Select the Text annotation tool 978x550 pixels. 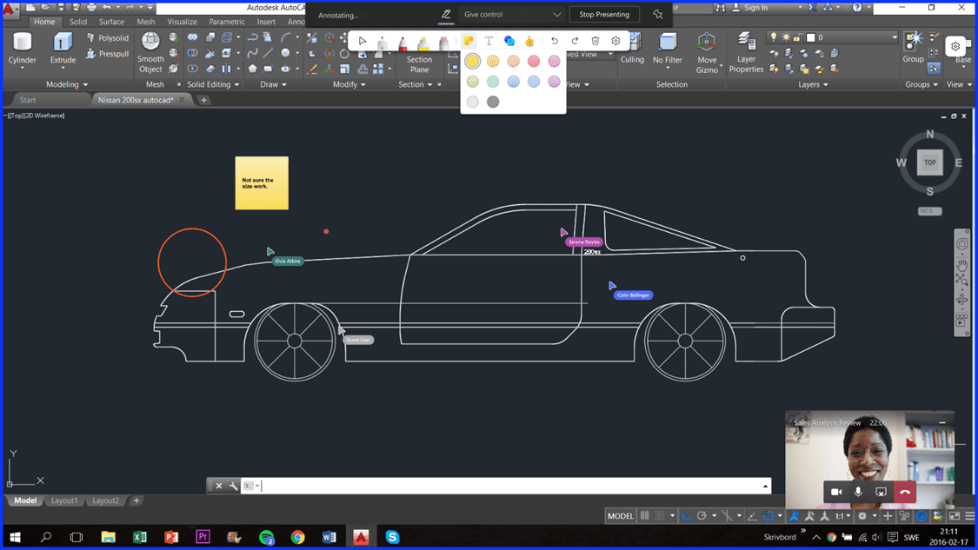[489, 40]
